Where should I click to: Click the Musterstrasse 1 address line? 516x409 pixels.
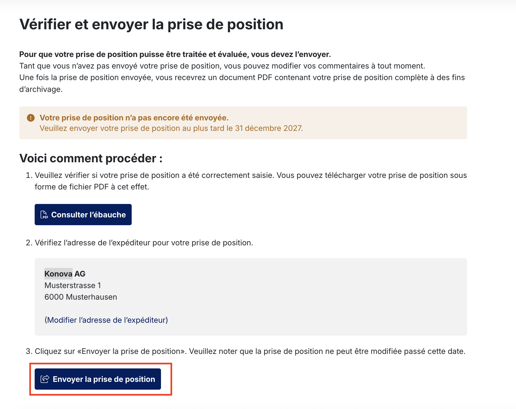73,285
